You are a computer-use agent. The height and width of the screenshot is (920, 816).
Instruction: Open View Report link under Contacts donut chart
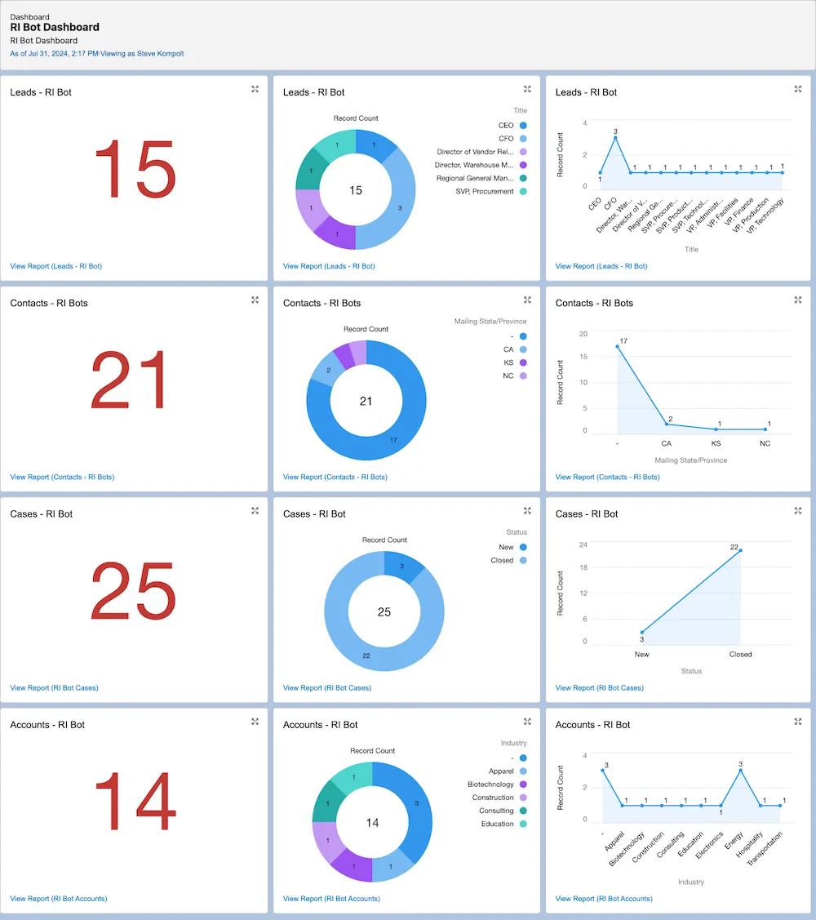[x=335, y=477]
